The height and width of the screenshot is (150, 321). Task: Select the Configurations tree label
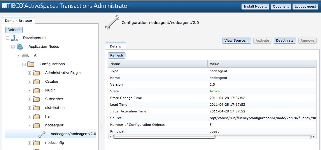pos(52,64)
